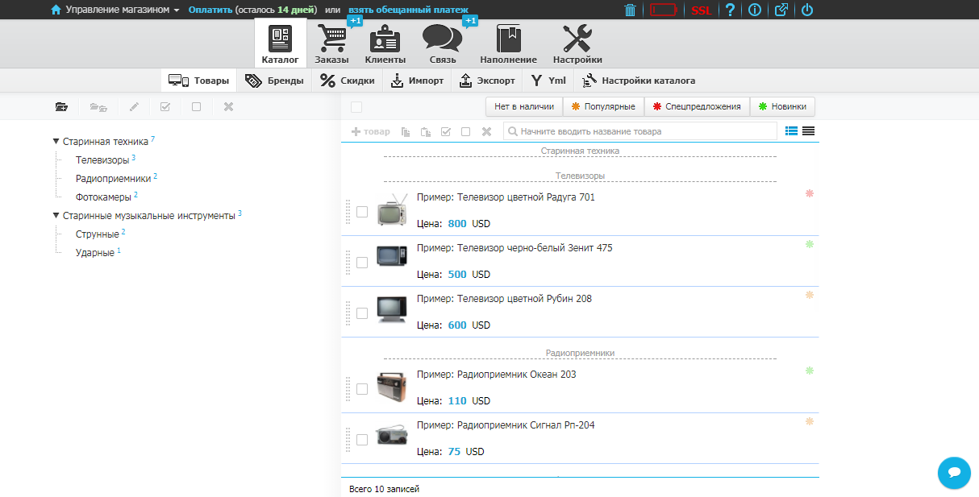Screen dimensions: 979x497
Task: Click the pencil edit category icon
Action: 134,106
